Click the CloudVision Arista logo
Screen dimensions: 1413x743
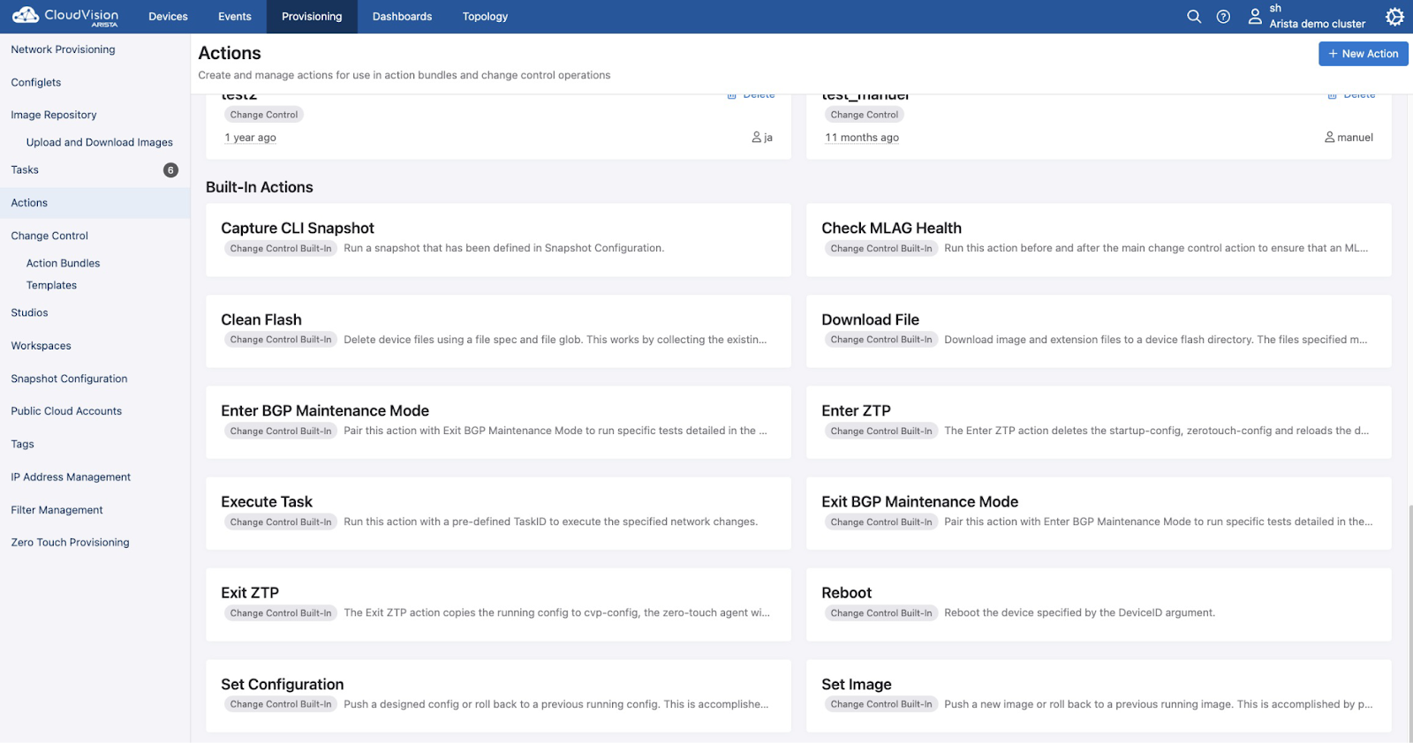pyautogui.click(x=65, y=17)
